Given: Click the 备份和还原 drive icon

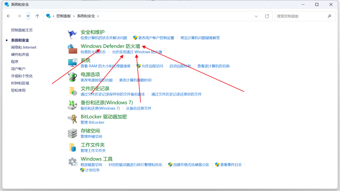Looking at the screenshot, I should pyautogui.click(x=72, y=105).
